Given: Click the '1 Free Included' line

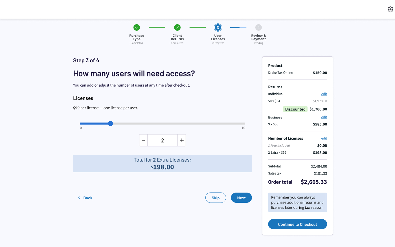Looking at the screenshot, I should pyautogui.click(x=279, y=145).
